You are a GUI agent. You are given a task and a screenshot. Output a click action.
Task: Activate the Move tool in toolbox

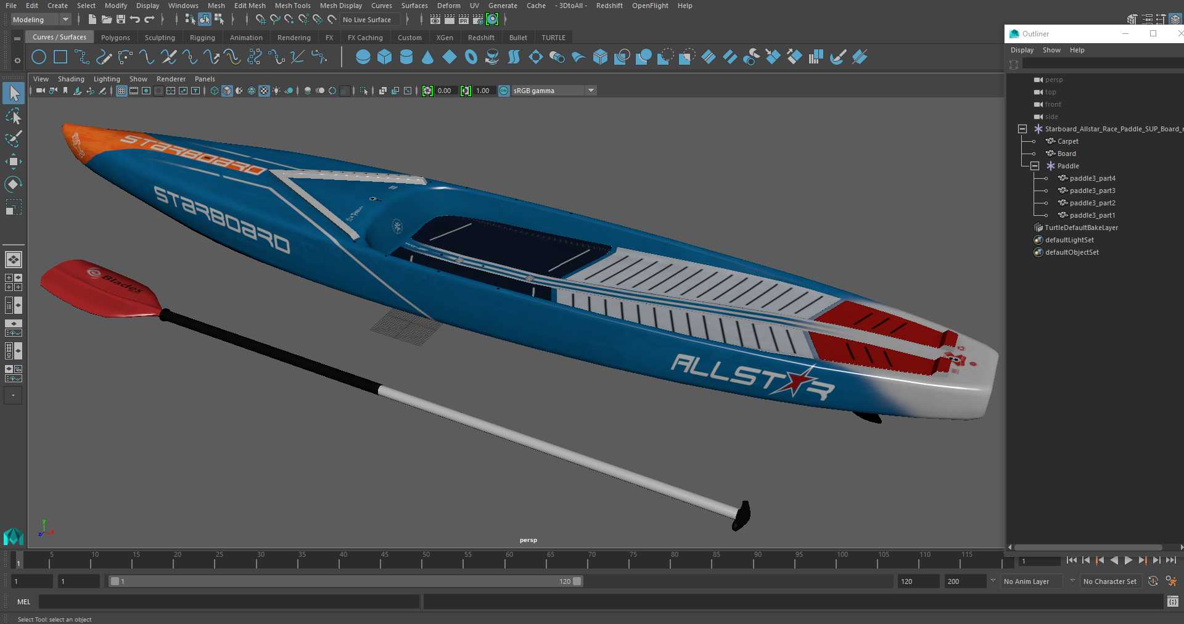click(14, 162)
